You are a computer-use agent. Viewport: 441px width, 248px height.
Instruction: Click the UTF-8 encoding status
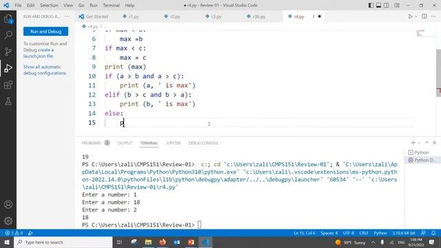click(348, 233)
